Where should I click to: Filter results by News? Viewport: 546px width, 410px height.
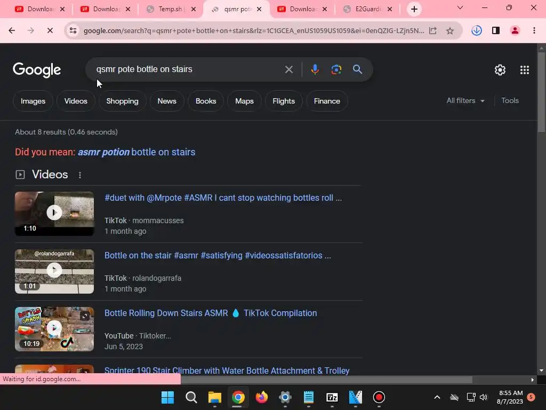point(167,101)
